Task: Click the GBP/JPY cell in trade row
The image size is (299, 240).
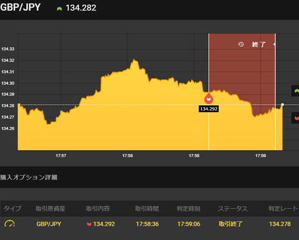Action: tap(49, 224)
